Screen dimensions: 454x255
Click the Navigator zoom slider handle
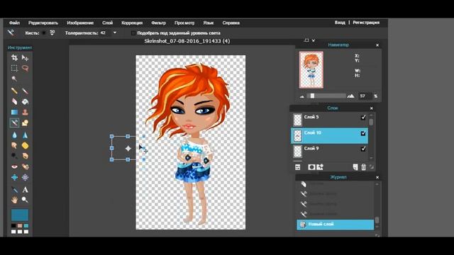click(312, 96)
